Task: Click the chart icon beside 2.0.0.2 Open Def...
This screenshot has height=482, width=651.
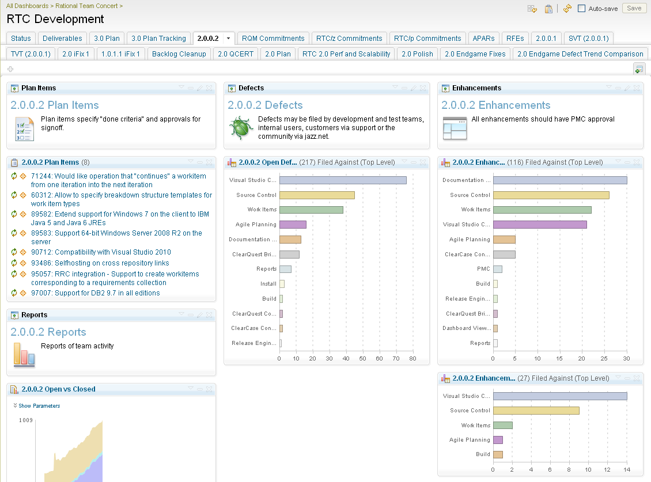Action: click(x=232, y=162)
